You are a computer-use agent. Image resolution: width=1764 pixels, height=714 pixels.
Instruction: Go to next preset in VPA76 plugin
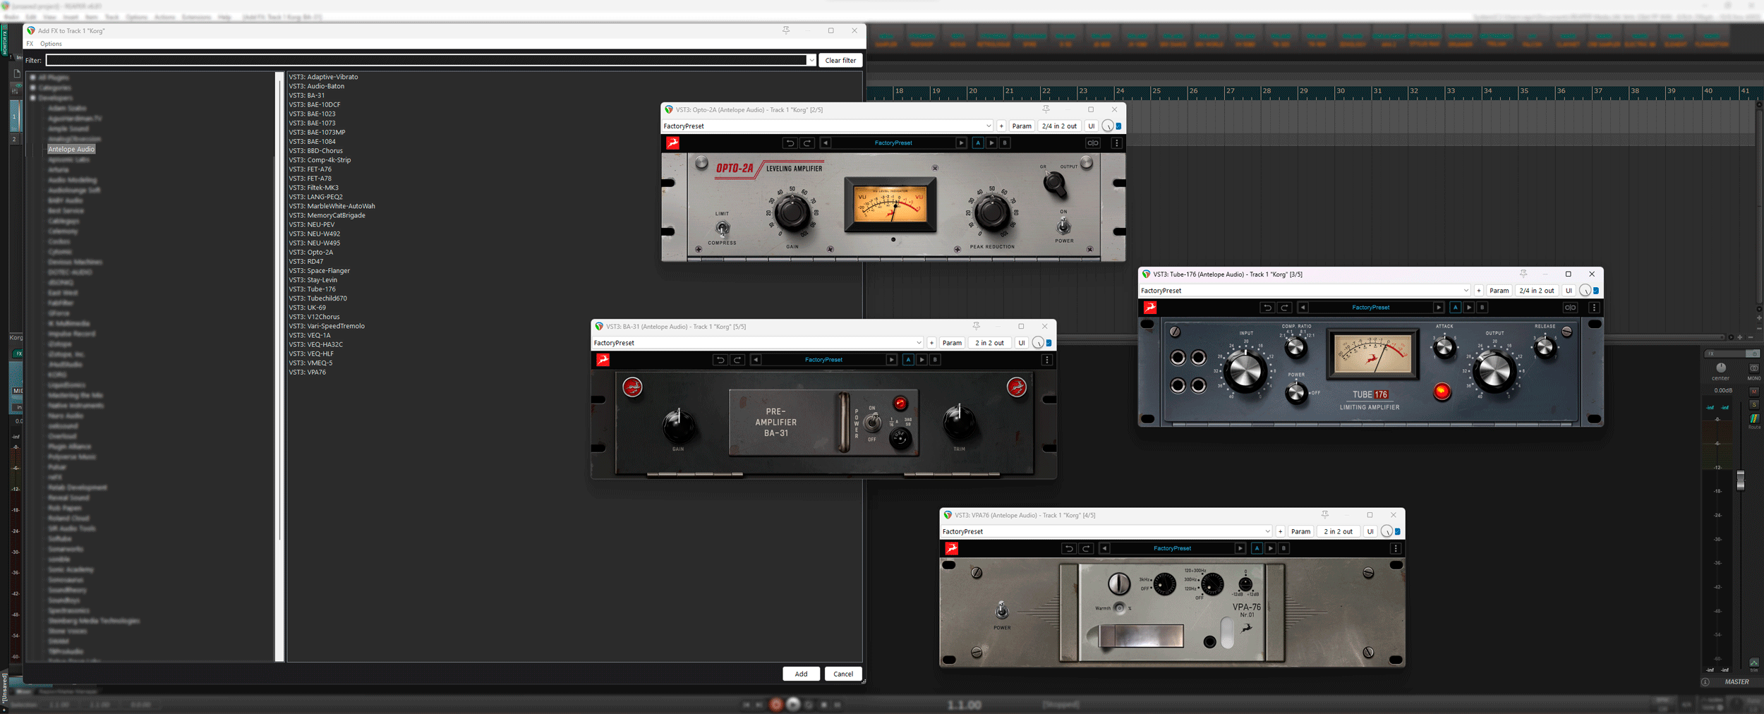(1240, 548)
